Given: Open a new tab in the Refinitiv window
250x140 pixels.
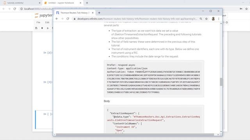Looking at the screenshot, I should click(99, 13).
